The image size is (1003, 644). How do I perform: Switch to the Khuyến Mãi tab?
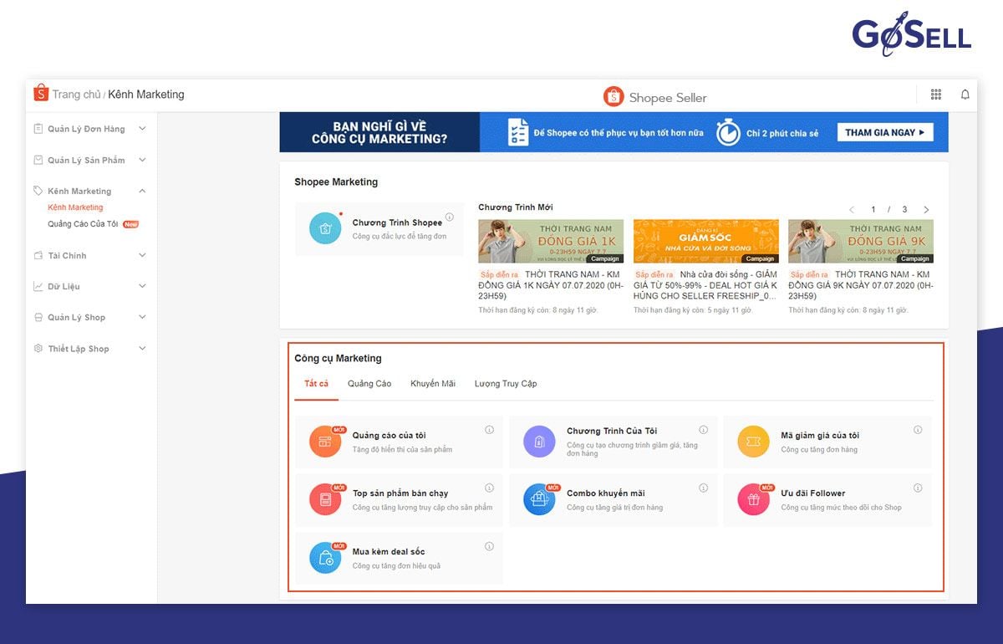click(x=433, y=384)
